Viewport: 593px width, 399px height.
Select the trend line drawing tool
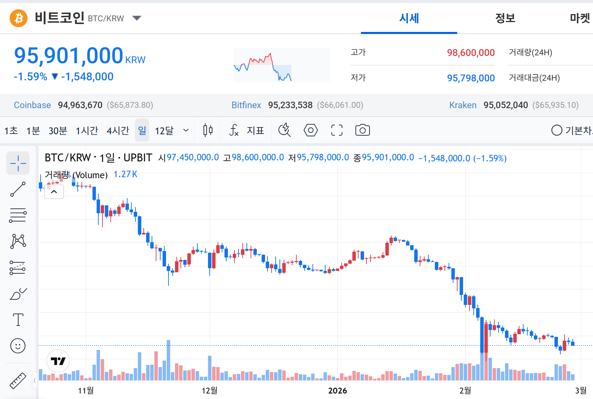[18, 189]
